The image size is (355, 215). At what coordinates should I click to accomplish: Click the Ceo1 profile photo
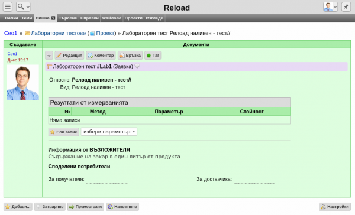pos(23,83)
